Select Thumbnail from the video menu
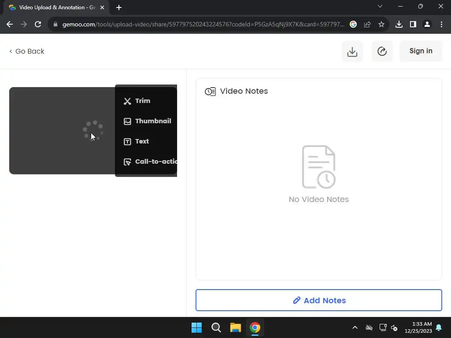The height and width of the screenshot is (338, 451). [147, 121]
